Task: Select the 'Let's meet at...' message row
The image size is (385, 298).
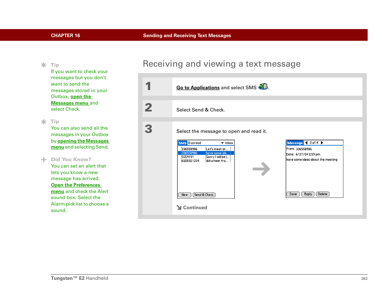Action: tap(206, 149)
